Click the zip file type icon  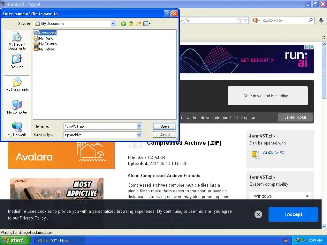(x=134, y=145)
